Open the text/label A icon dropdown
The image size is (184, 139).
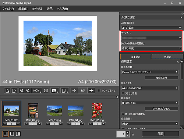tap(54, 91)
